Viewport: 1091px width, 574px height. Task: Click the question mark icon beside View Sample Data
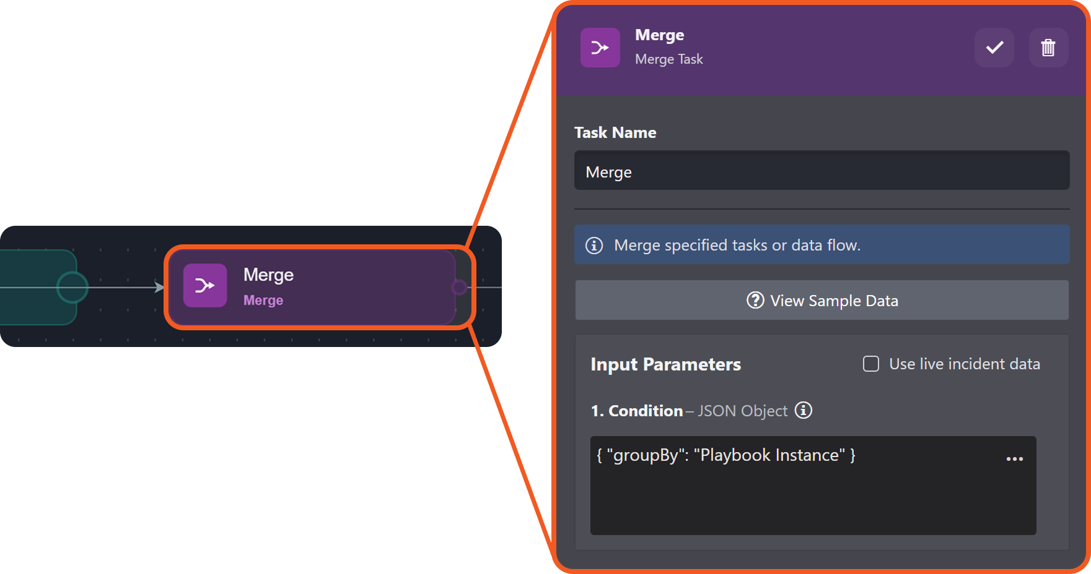click(x=755, y=300)
